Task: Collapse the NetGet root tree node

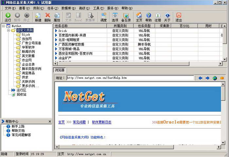Action: pyautogui.click(x=3, y=26)
